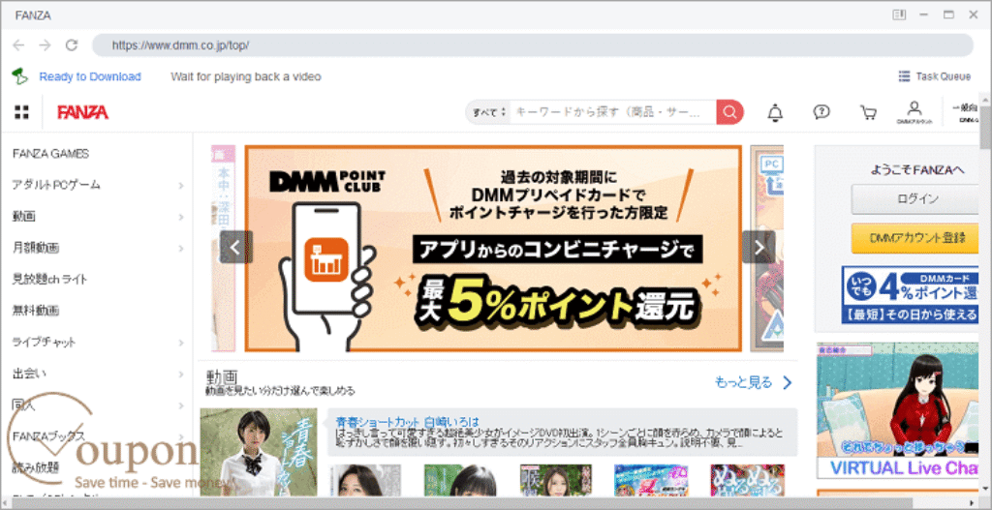Open the help question bubble icon
The image size is (992, 510).
pos(821,112)
